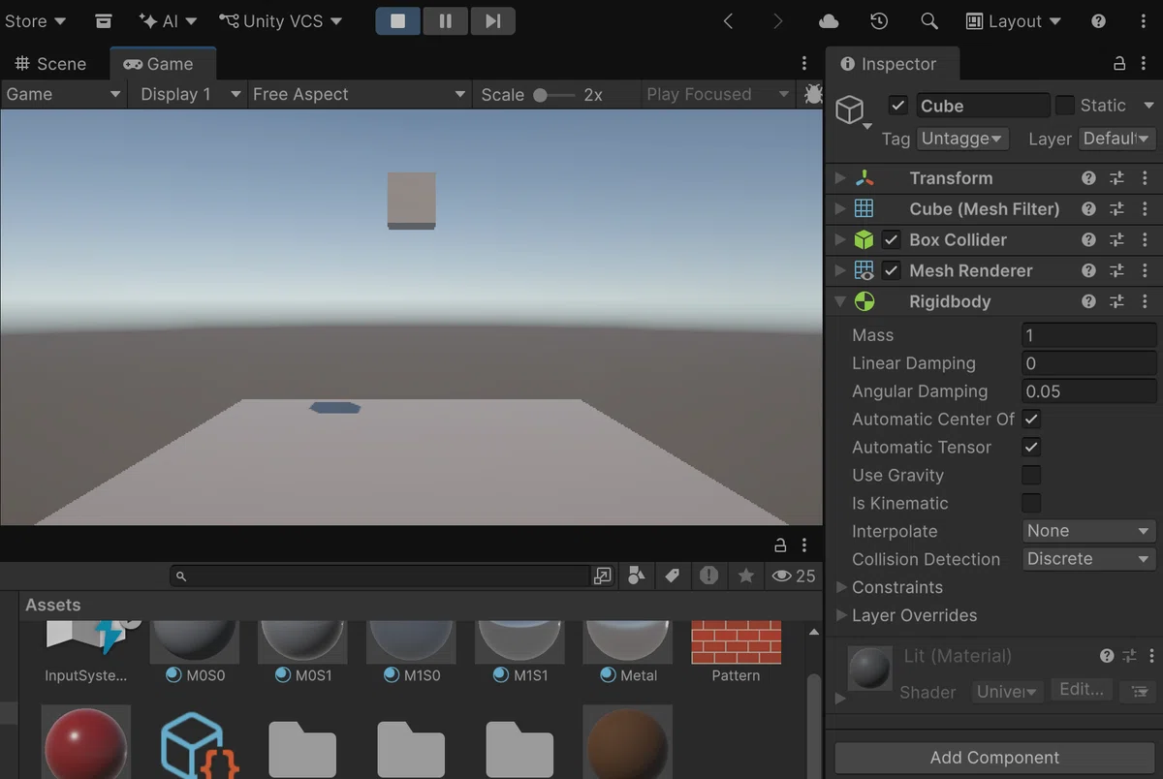Adjust the Game view Scale slider
1163x779 pixels.
pos(552,95)
